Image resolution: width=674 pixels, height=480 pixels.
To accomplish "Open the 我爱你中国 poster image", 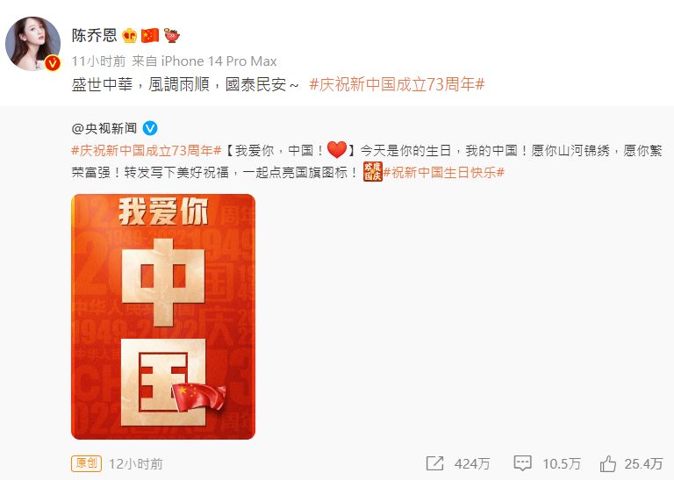I will tap(163, 317).
